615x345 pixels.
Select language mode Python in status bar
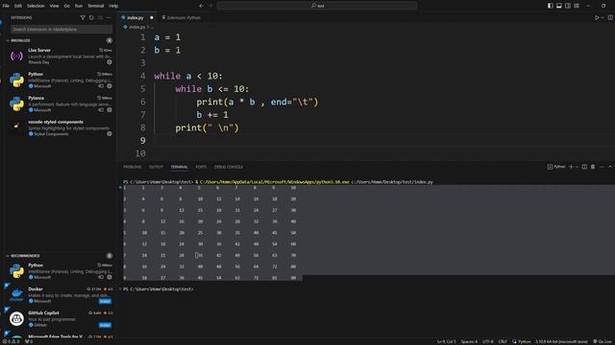pyautogui.click(x=524, y=341)
